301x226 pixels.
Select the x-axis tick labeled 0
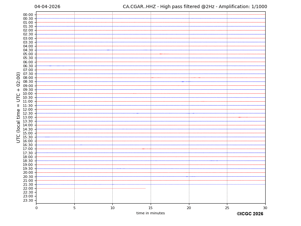point(36,208)
